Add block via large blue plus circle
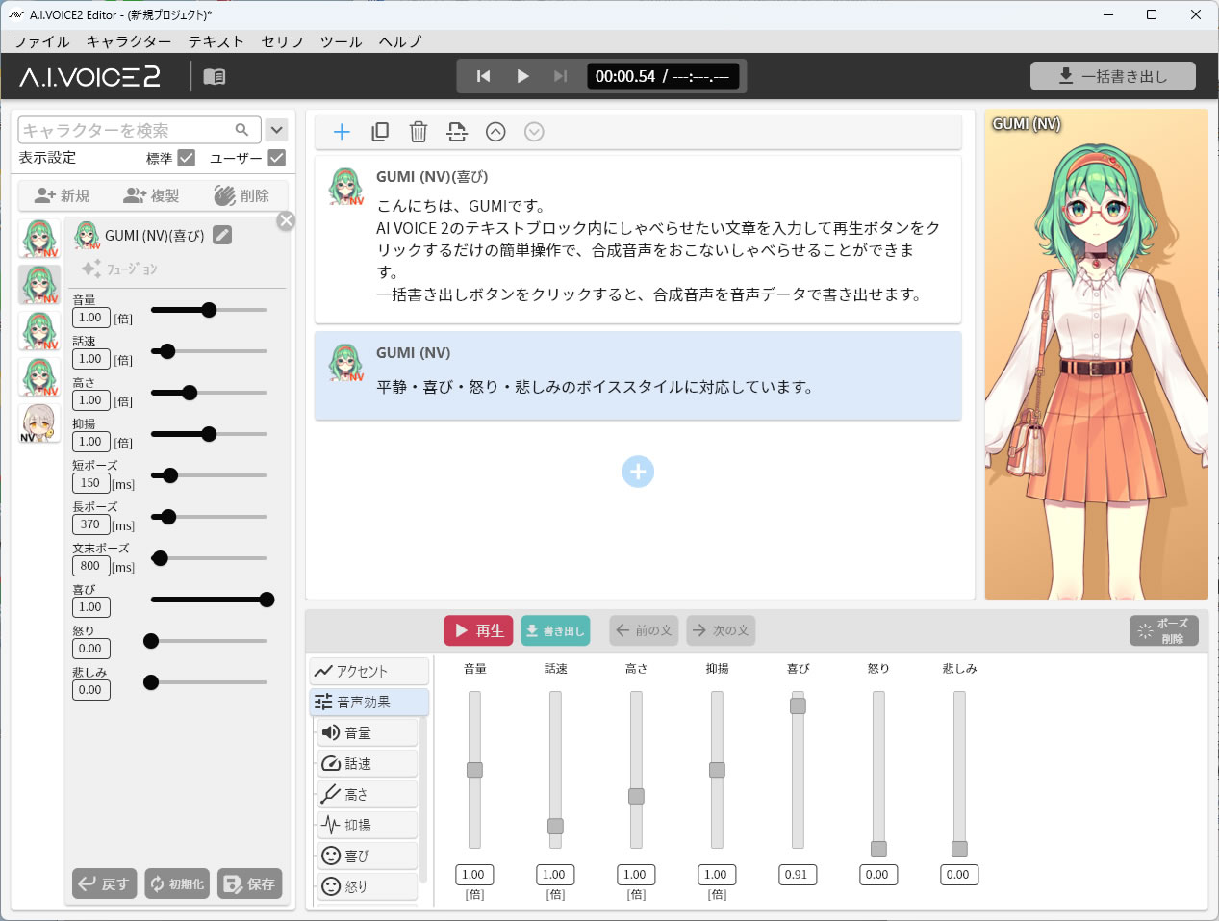The image size is (1219, 921). [638, 472]
